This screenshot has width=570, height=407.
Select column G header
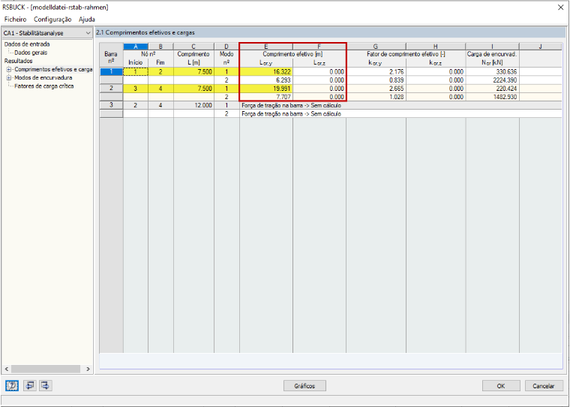(376, 47)
